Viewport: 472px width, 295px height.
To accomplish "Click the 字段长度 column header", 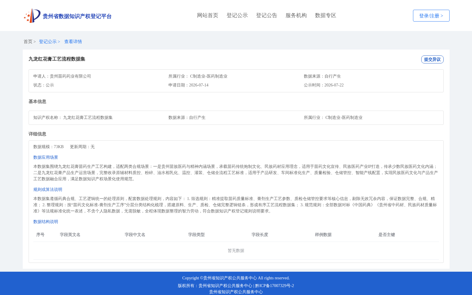I will (260, 235).
